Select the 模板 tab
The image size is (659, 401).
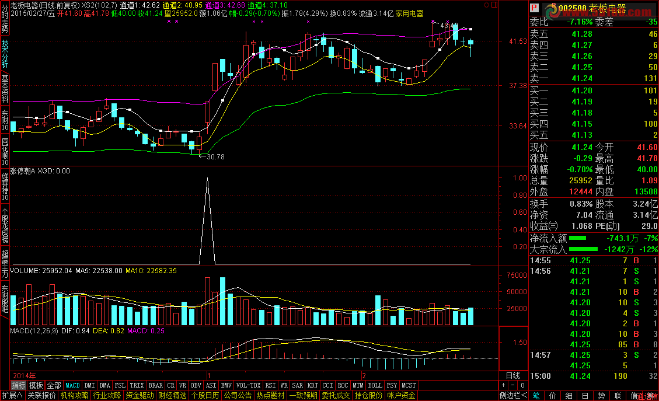[x=36, y=385]
